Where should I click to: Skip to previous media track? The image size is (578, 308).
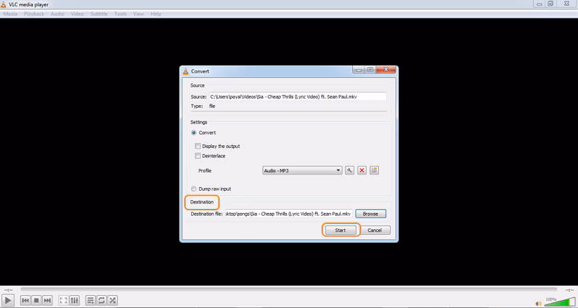pos(25,301)
